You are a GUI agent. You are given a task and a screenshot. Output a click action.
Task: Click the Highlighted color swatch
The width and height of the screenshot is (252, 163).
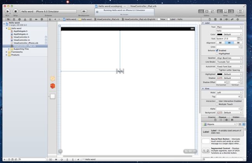pos(219,74)
